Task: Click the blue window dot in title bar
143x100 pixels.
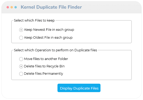Action: 15,7
